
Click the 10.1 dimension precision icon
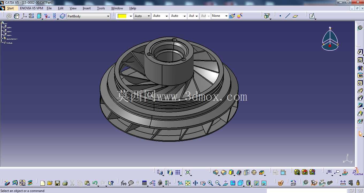pyautogui.click(x=31, y=16)
